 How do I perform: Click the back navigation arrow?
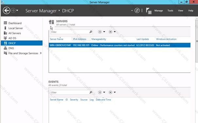(7, 10)
